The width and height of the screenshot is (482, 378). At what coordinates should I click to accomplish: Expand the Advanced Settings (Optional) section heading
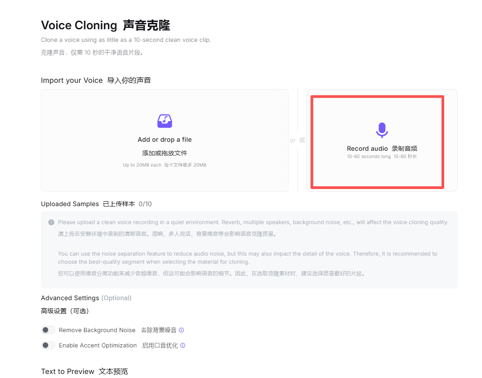(86, 298)
